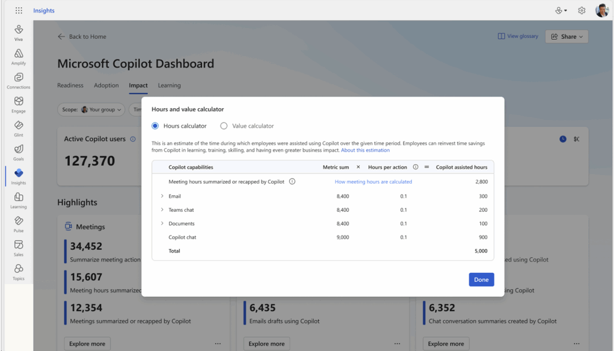Open the Scope Your group dropdown

coord(92,110)
